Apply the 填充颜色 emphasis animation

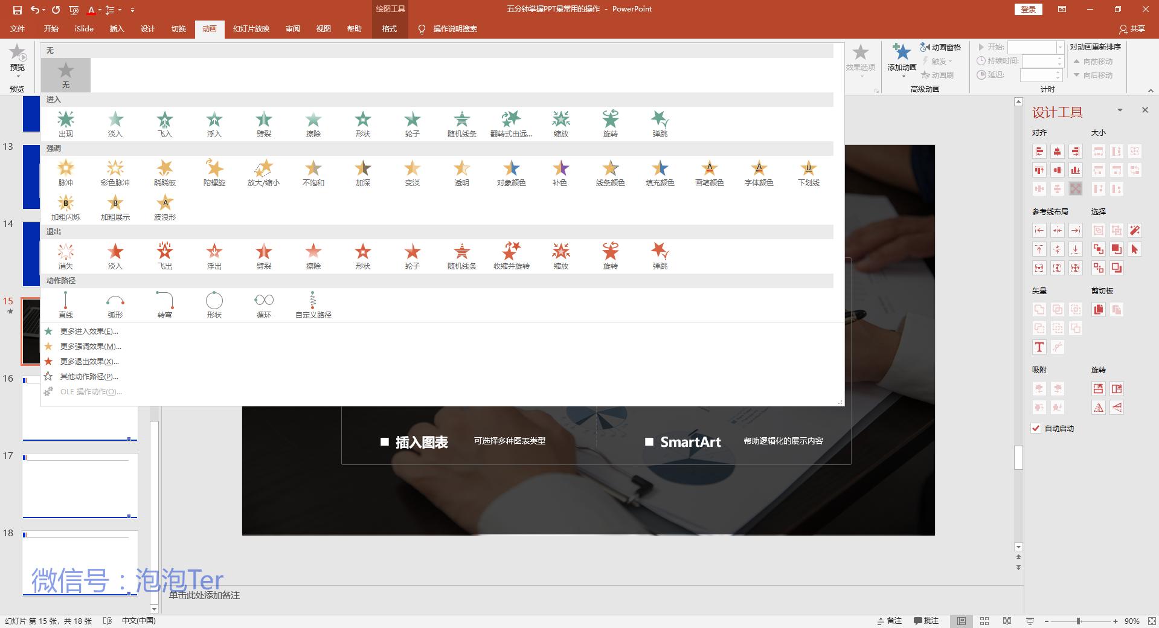660,173
